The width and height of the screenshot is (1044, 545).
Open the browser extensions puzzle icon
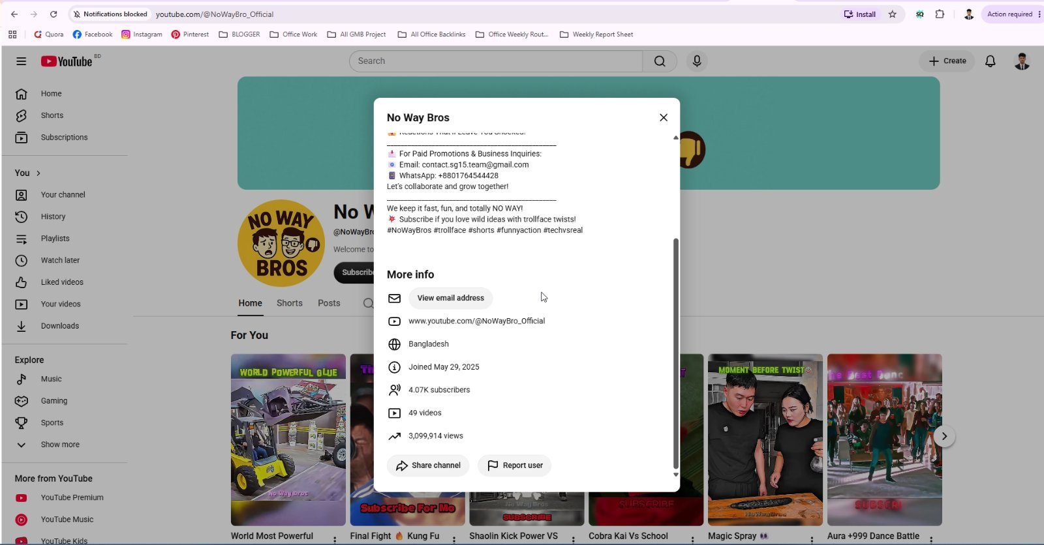coord(940,14)
